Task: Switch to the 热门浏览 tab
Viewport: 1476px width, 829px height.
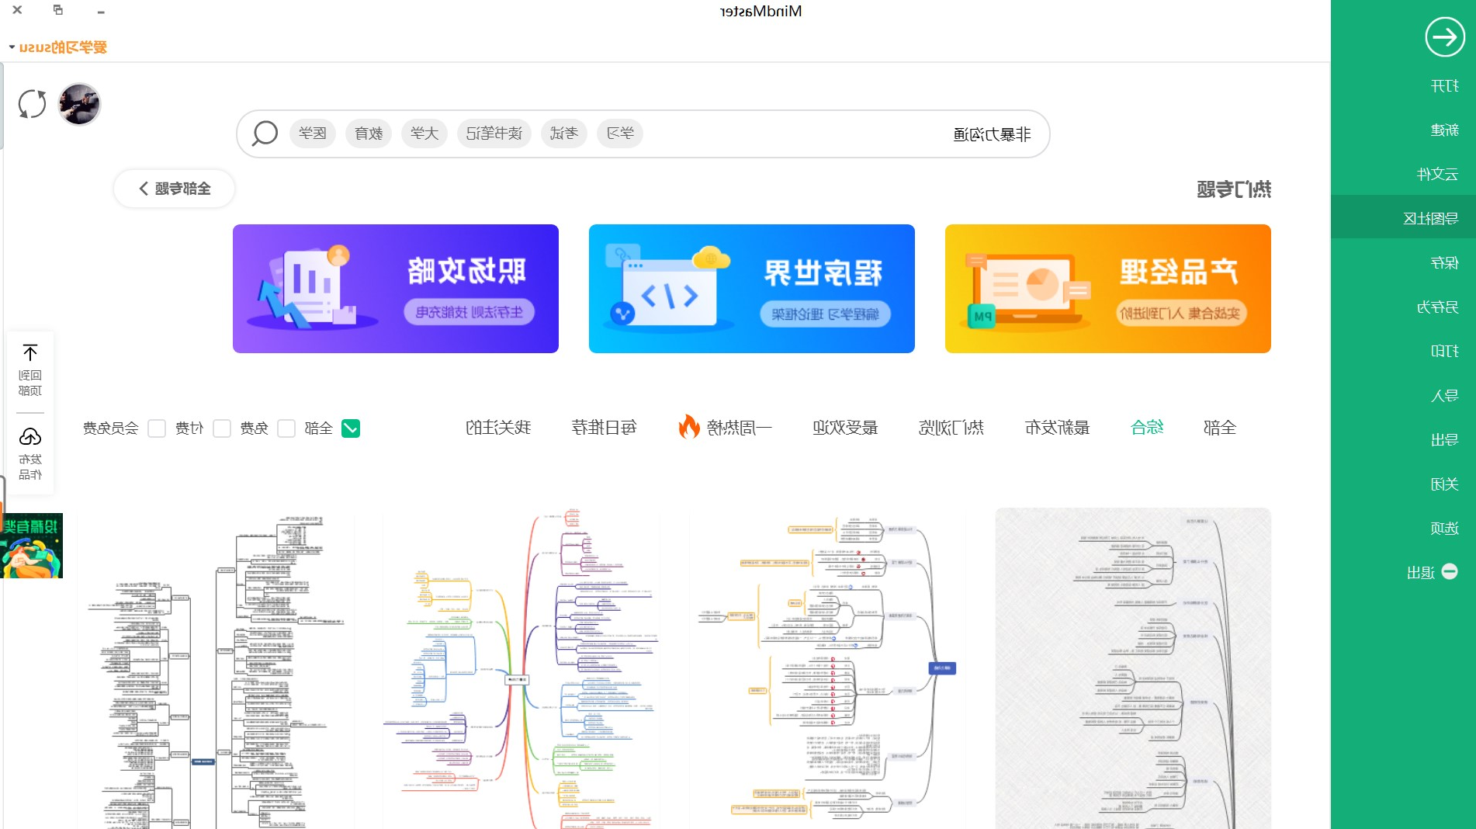Action: pos(951,428)
